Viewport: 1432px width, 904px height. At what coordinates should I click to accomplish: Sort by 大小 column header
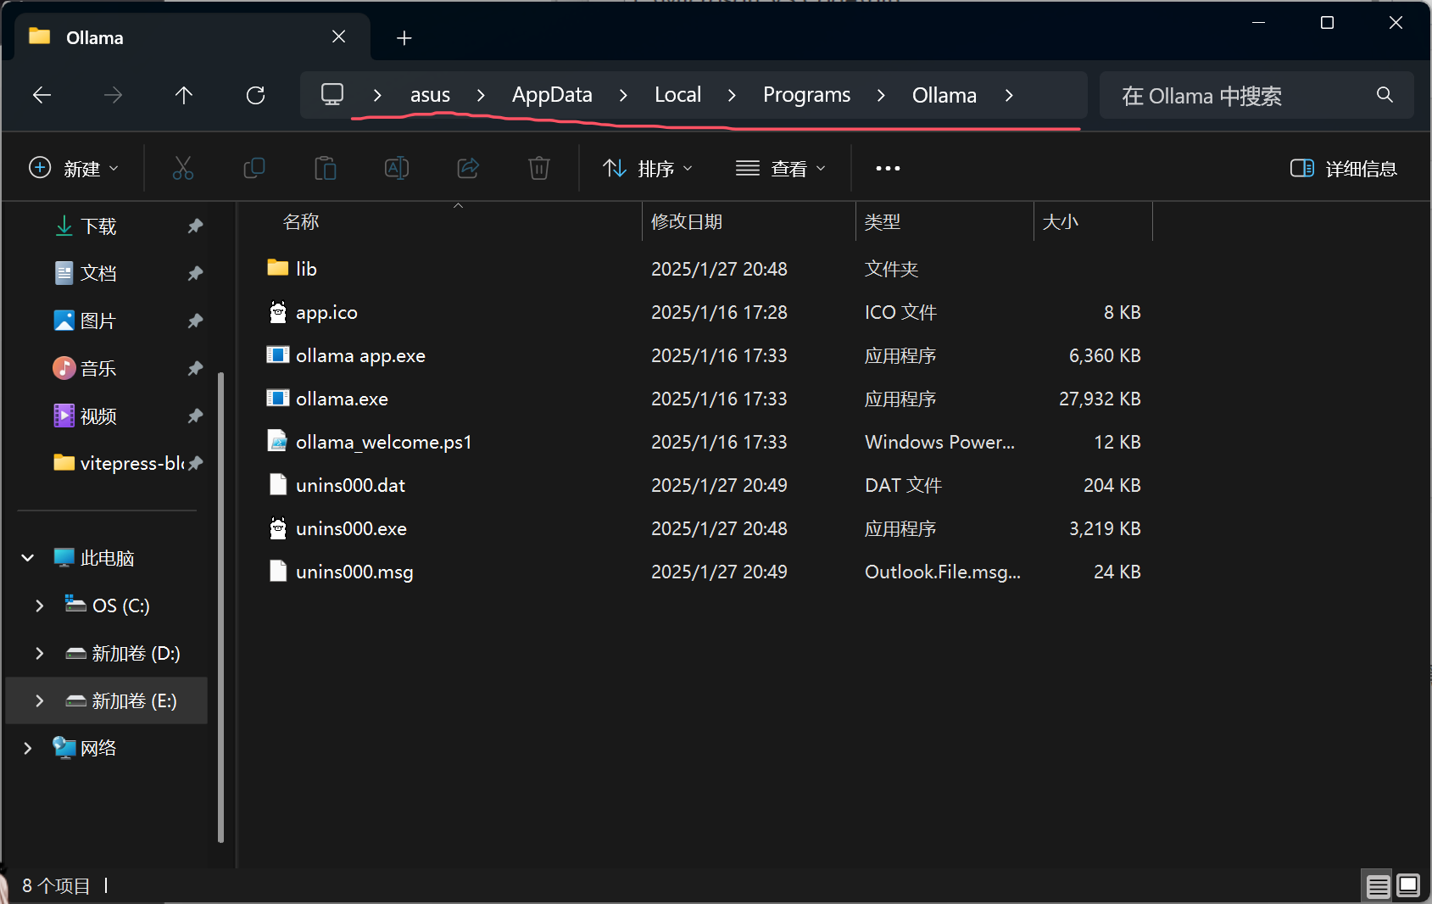pyautogui.click(x=1061, y=221)
